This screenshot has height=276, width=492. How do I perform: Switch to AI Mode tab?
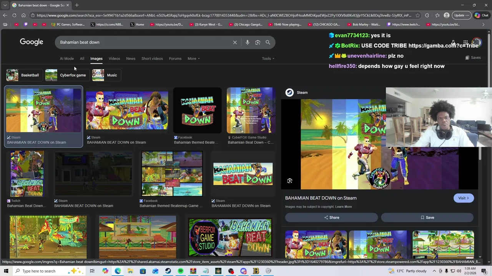[67, 59]
